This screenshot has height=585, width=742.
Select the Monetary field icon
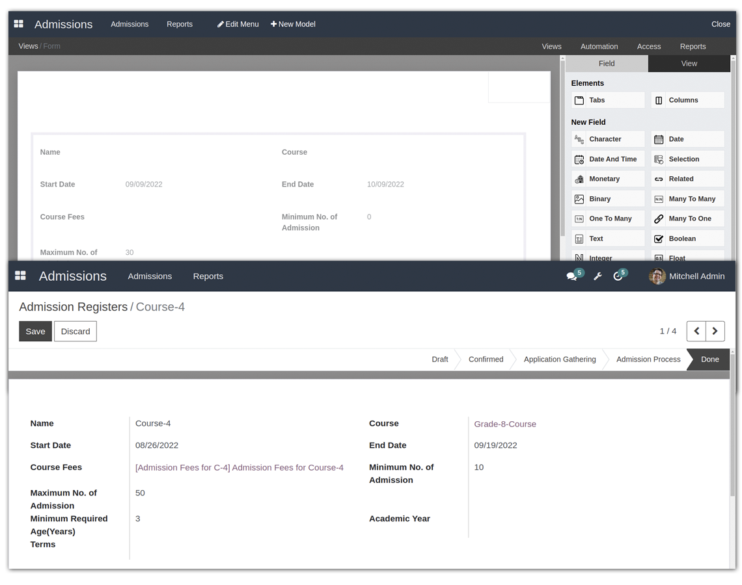(x=579, y=179)
